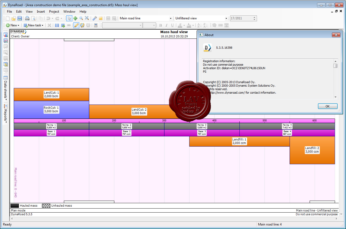Open the View menu

pos(29,12)
